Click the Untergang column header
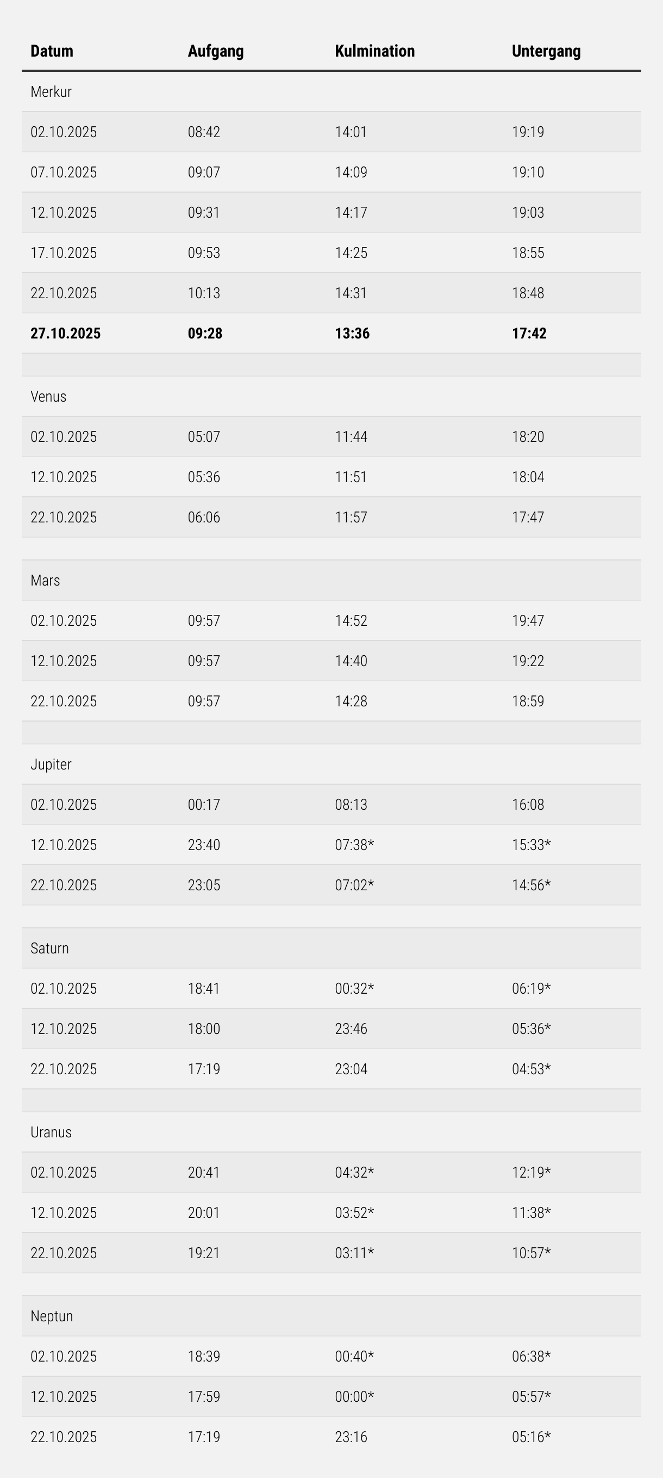 coord(546,51)
